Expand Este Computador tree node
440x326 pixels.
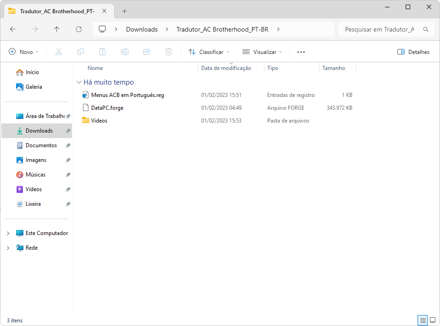click(x=8, y=233)
